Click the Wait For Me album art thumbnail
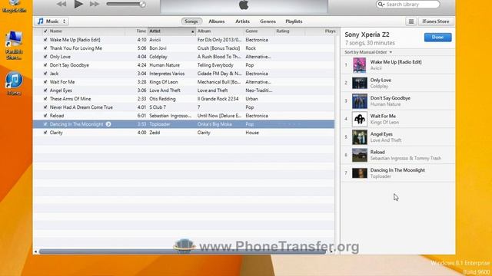 click(x=359, y=120)
